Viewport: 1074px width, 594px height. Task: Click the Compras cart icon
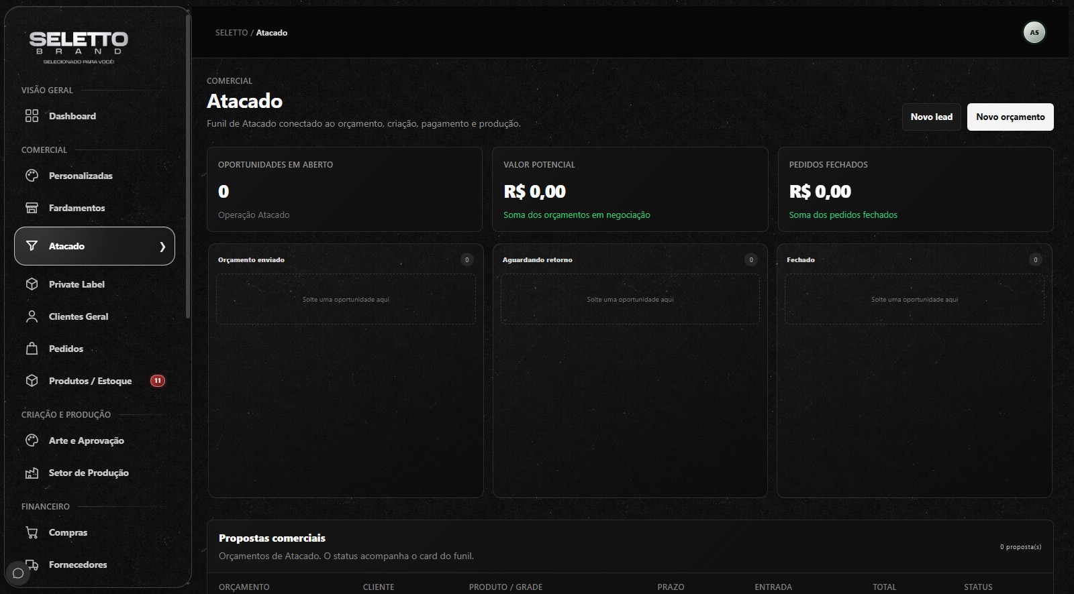tap(32, 532)
